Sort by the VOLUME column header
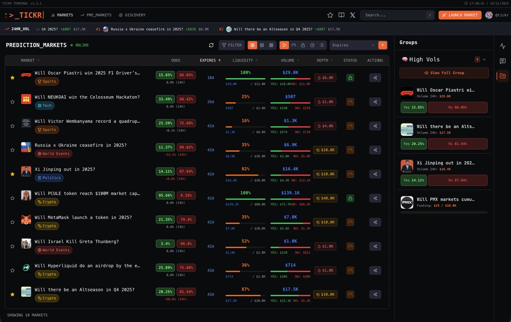 290,60
